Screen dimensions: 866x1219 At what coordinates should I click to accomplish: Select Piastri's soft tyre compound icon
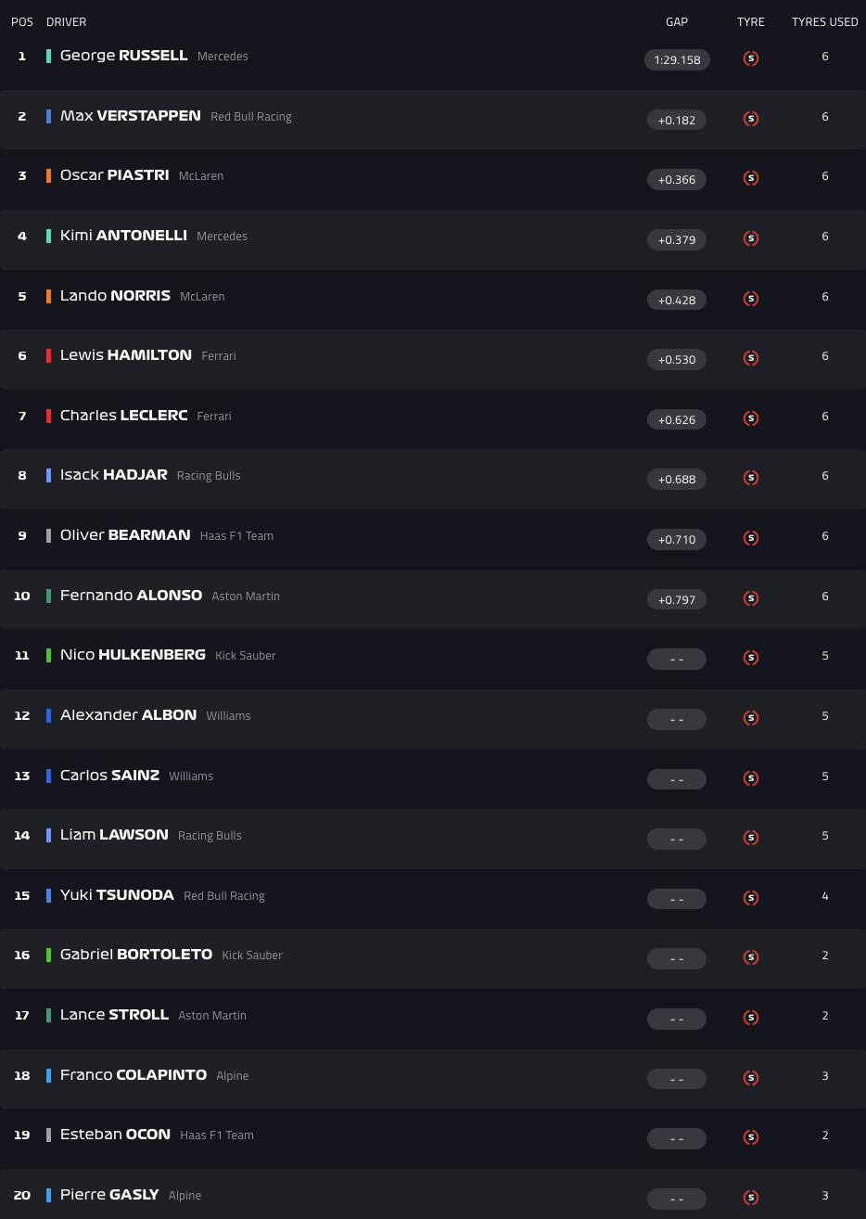pos(751,178)
